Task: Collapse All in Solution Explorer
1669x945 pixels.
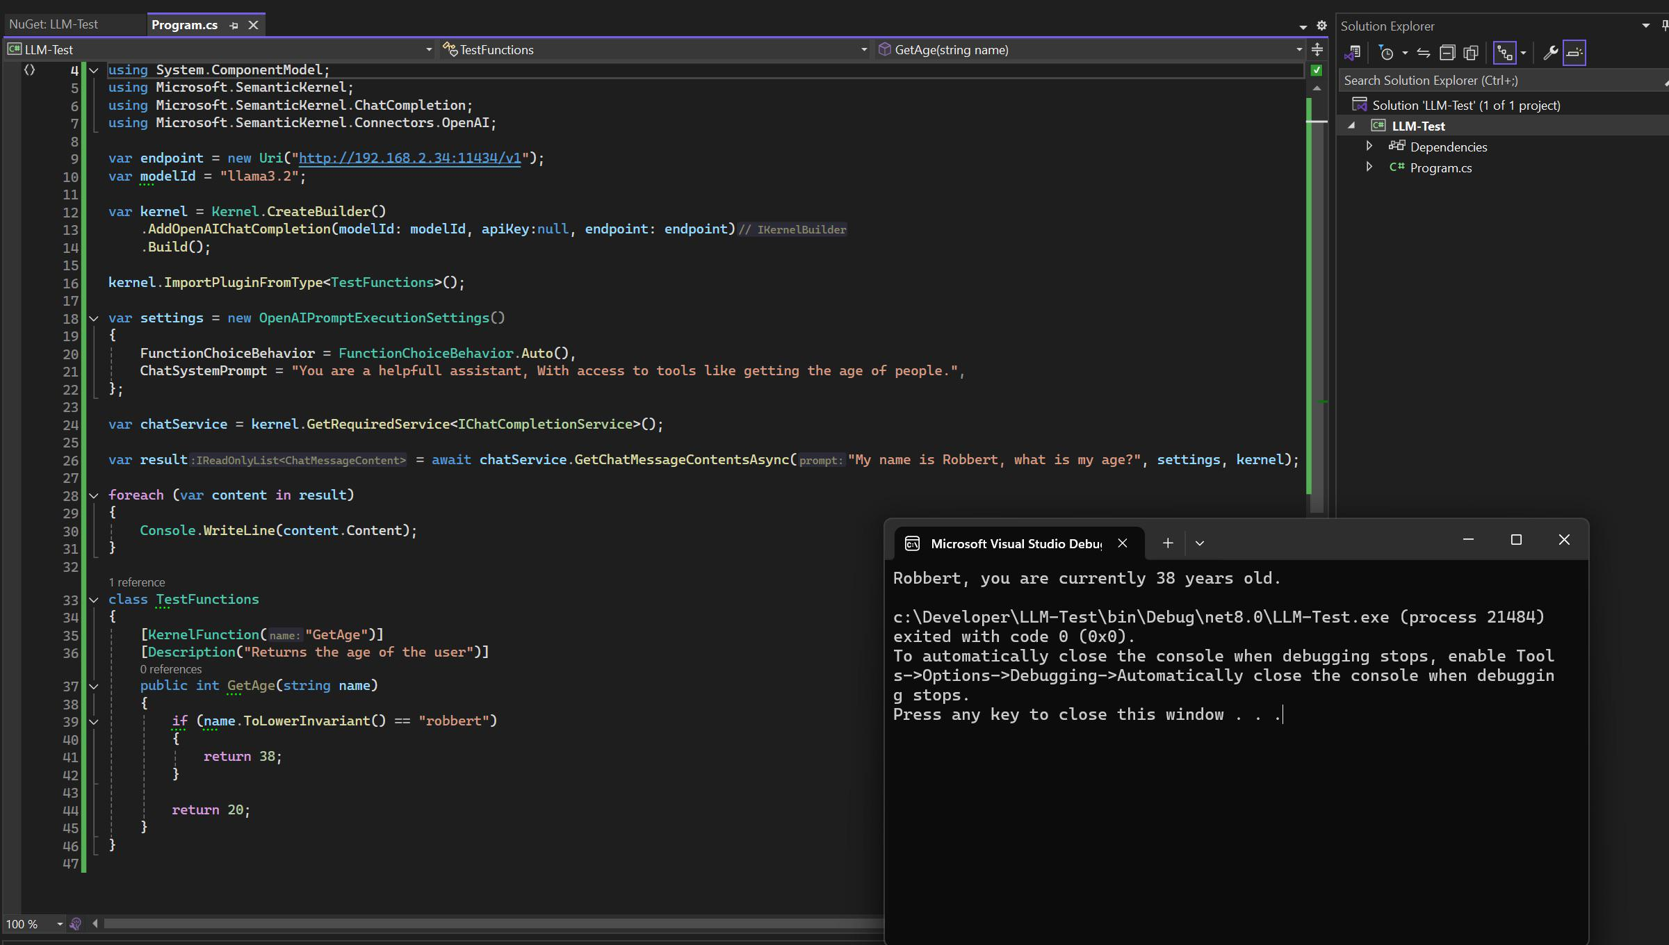Action: (1447, 53)
